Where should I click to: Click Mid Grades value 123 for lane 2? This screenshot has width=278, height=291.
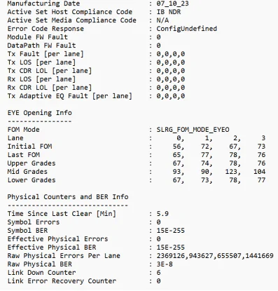pyautogui.click(x=232, y=172)
